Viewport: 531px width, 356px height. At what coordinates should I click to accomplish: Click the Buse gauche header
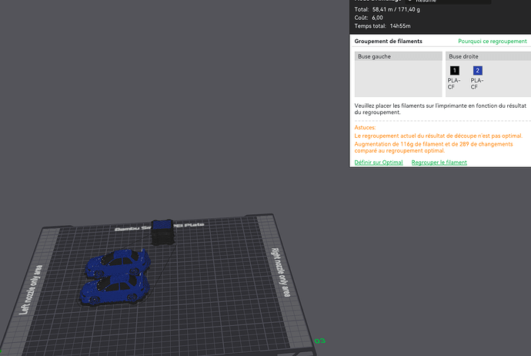click(x=399, y=56)
